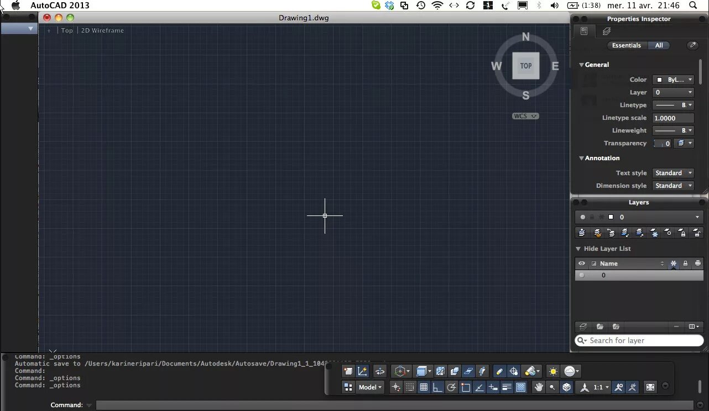Collapse the Annotation section

coord(581,158)
